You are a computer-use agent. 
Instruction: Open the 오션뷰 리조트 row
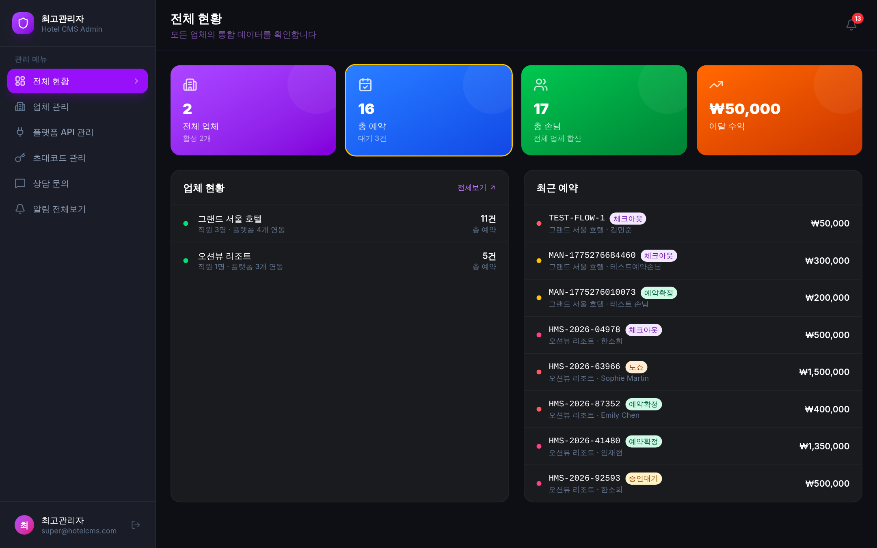[340, 261]
